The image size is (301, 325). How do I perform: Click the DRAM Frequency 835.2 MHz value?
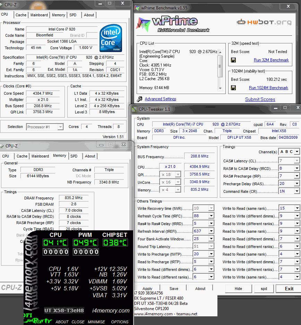tap(74, 198)
